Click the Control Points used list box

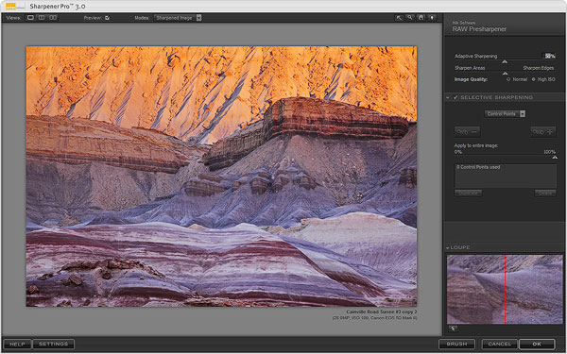[x=506, y=176]
